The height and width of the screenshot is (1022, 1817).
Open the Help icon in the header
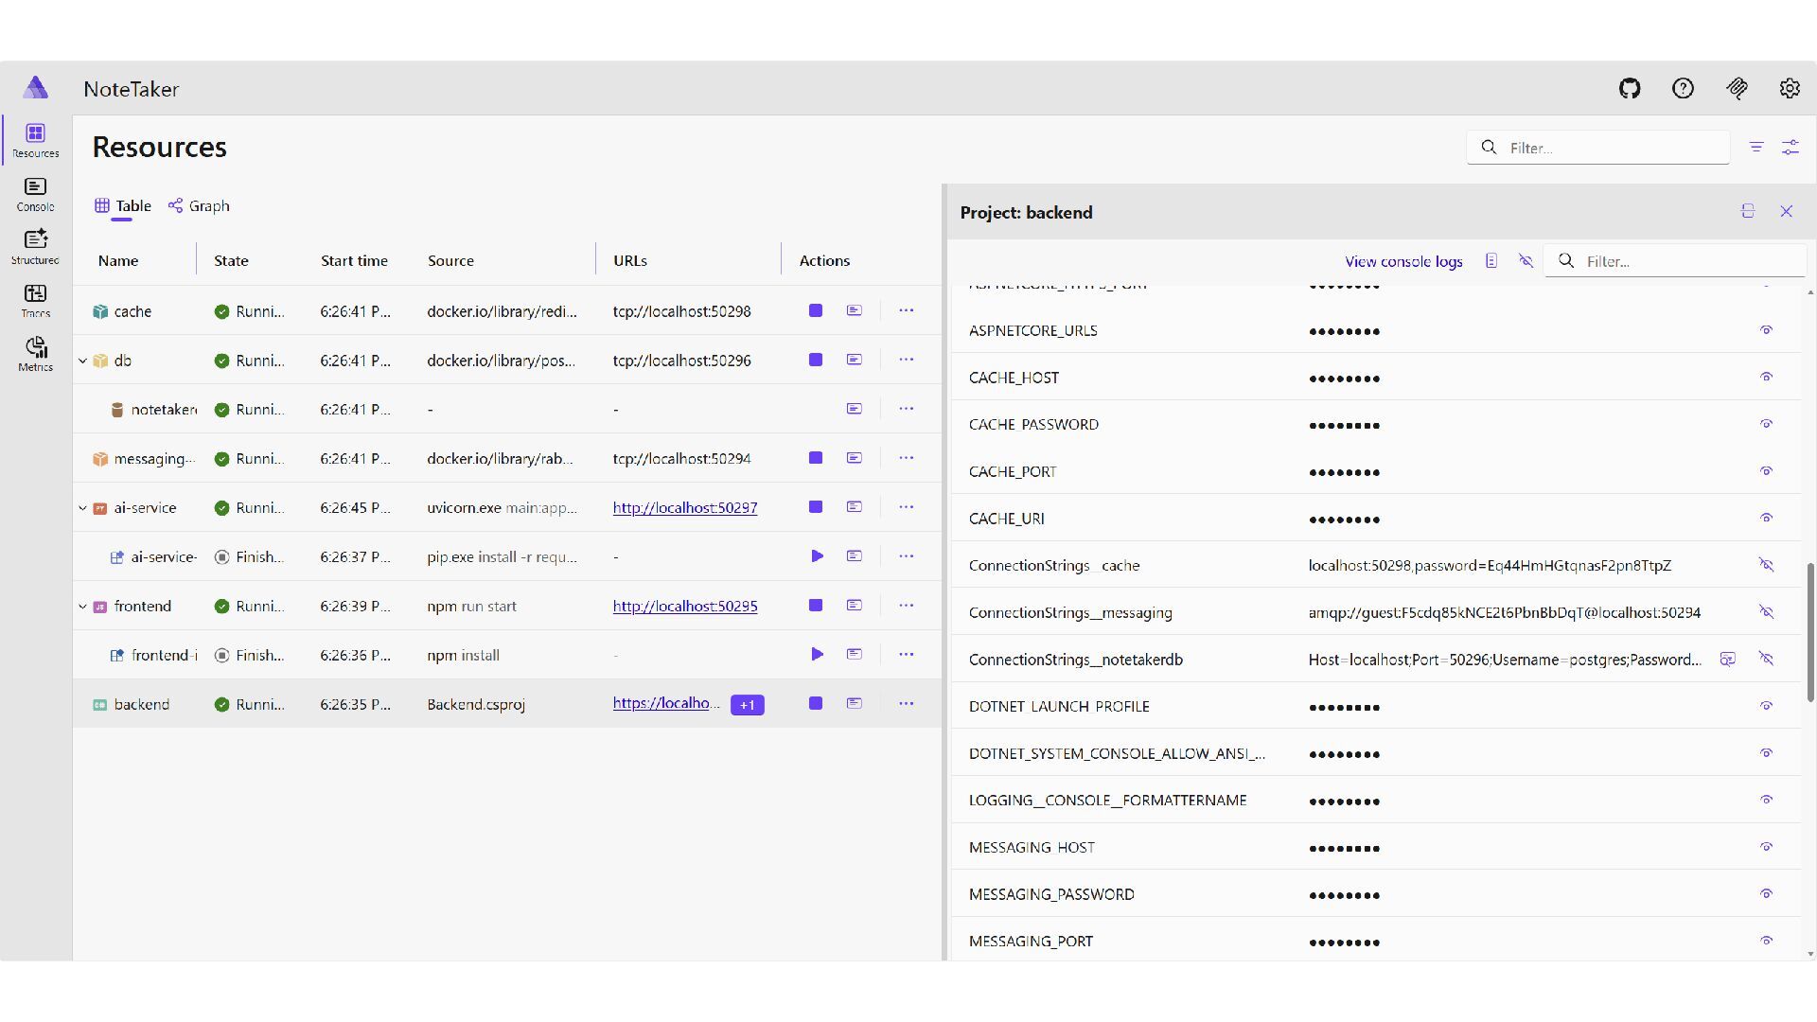(x=1683, y=89)
